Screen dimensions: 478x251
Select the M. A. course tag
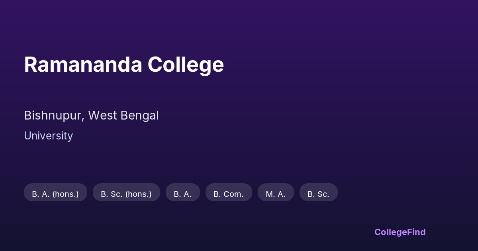(276, 194)
